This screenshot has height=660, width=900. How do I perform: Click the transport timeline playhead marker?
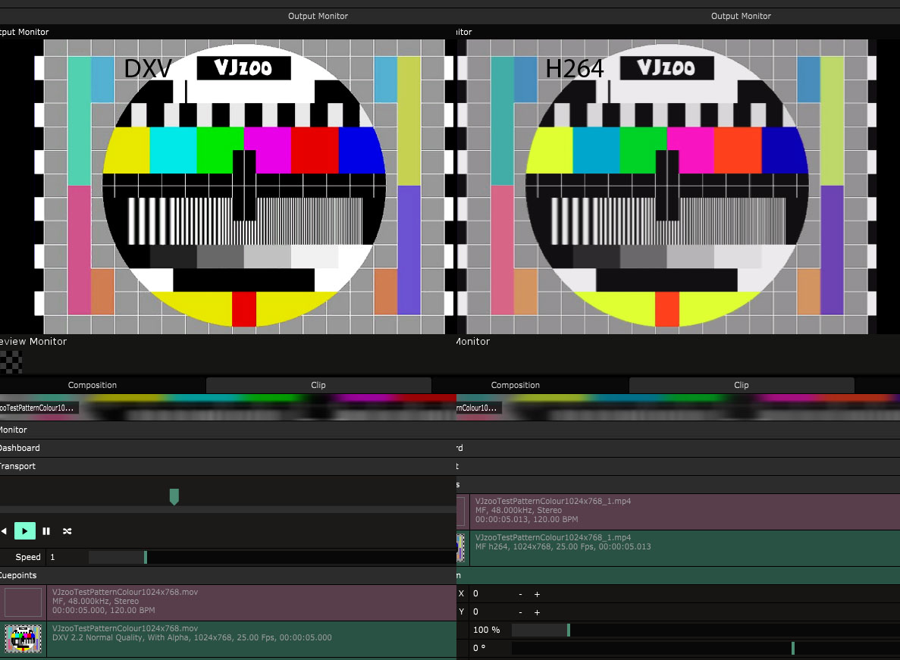click(x=174, y=496)
